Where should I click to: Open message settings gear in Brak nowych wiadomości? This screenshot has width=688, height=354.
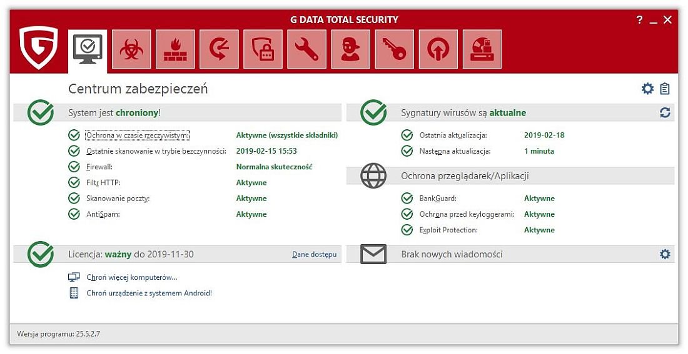[x=665, y=254]
